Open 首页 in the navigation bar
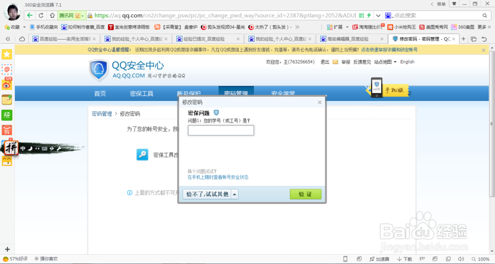Screen dimensions: 495x264 coord(100,93)
